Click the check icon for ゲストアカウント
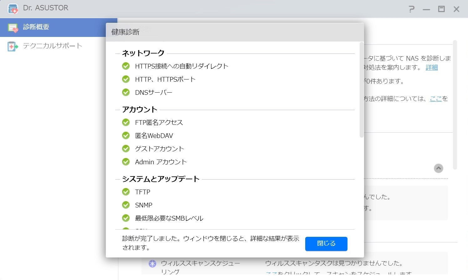The height and width of the screenshot is (280, 468). [x=126, y=149]
